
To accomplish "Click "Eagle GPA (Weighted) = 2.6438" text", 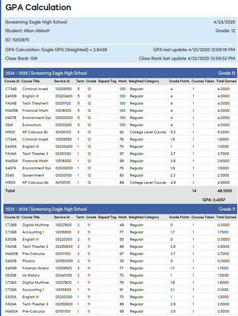I will [74, 50].
